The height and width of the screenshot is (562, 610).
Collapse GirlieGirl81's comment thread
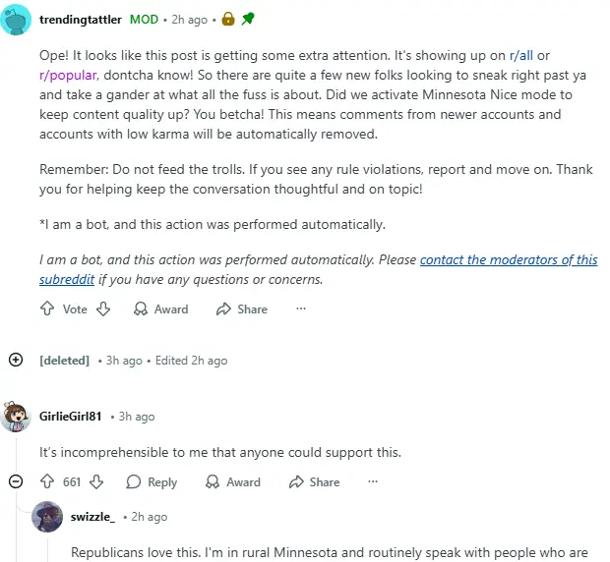(16, 481)
